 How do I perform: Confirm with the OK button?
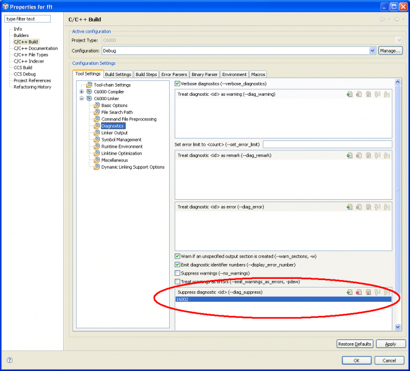pyautogui.click(x=356, y=360)
